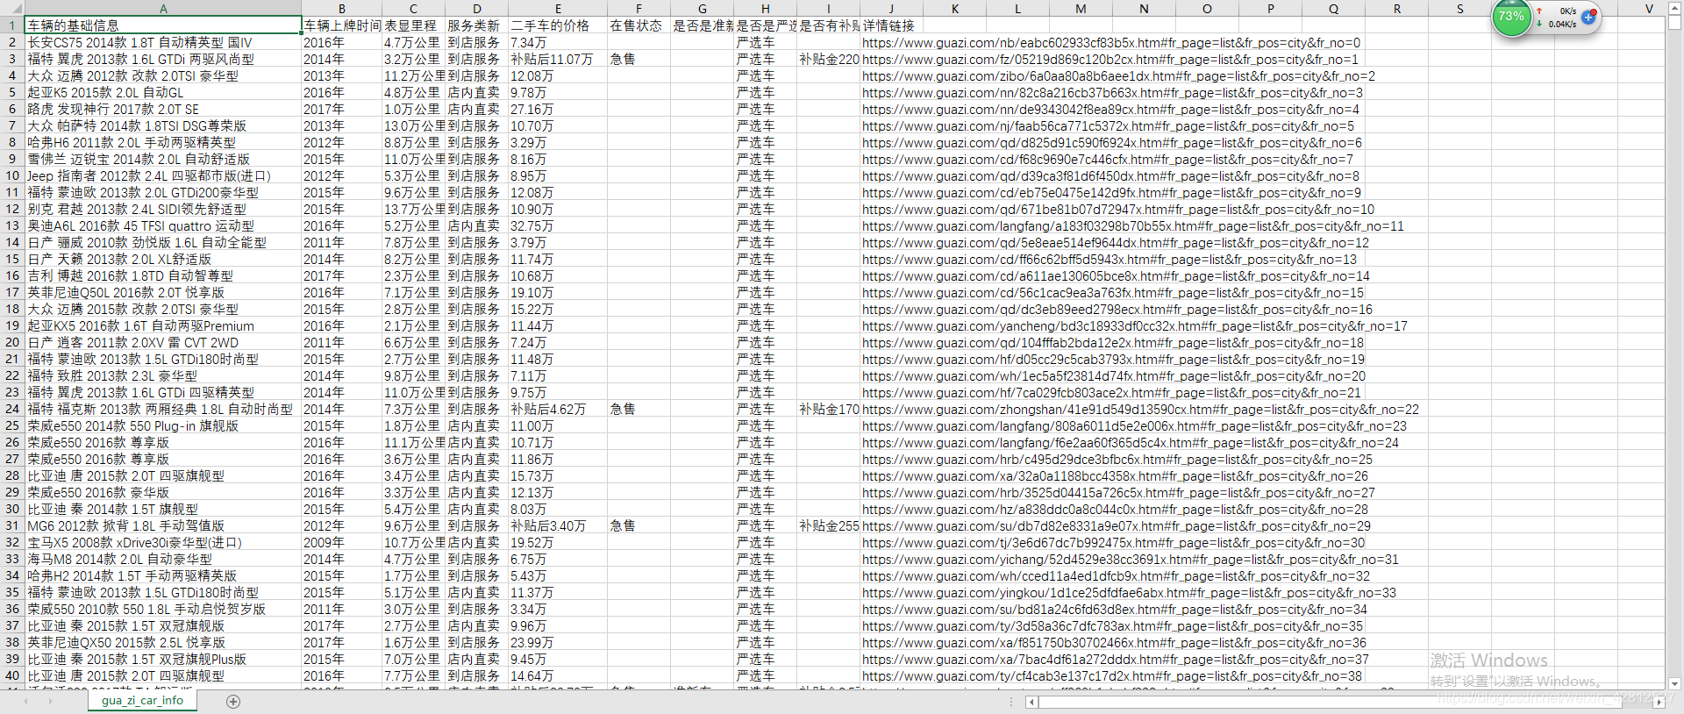
Task: Click the horizontal scrollbar track
Action: point(1346,702)
